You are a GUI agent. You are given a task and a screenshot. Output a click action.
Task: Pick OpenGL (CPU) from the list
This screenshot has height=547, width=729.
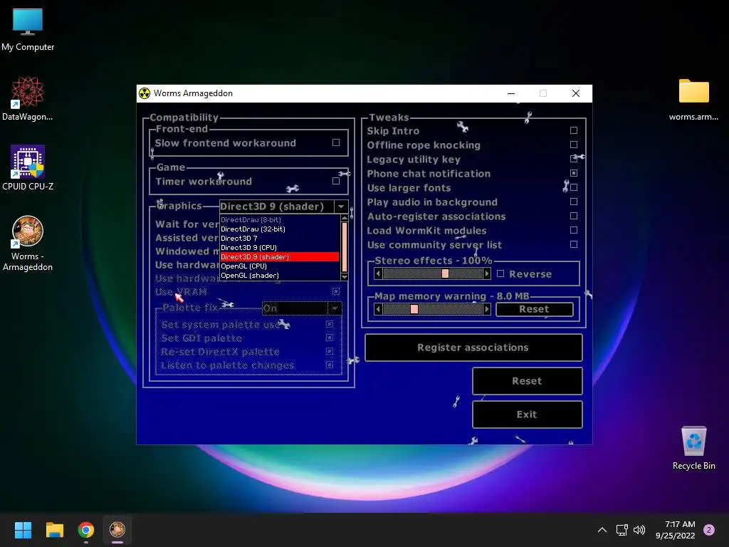click(279, 266)
